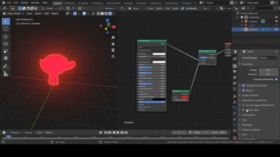Select the Scale tool
Screen dimensions: 280x157
click(6, 51)
